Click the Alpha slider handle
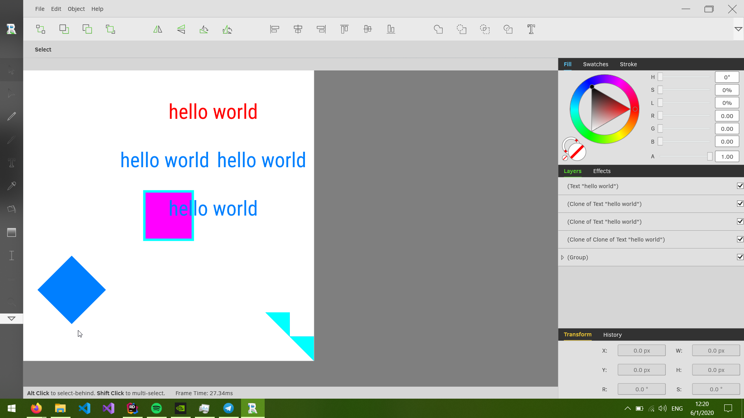 710,156
